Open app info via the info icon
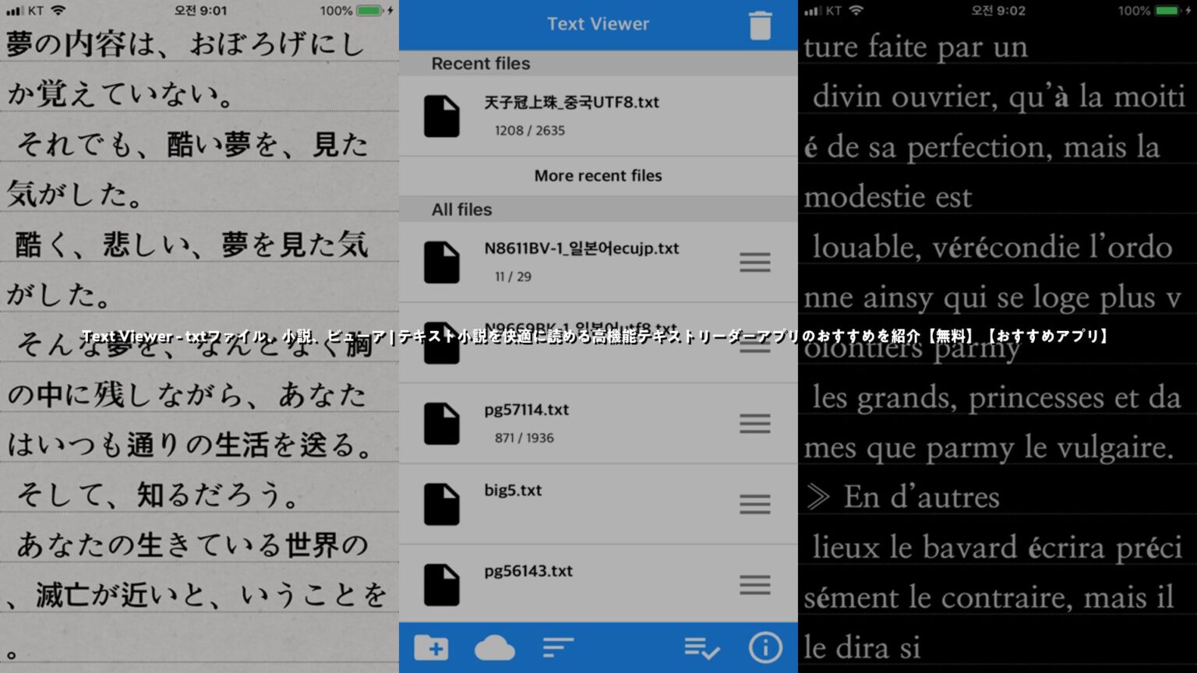This screenshot has width=1197, height=673. point(765,647)
